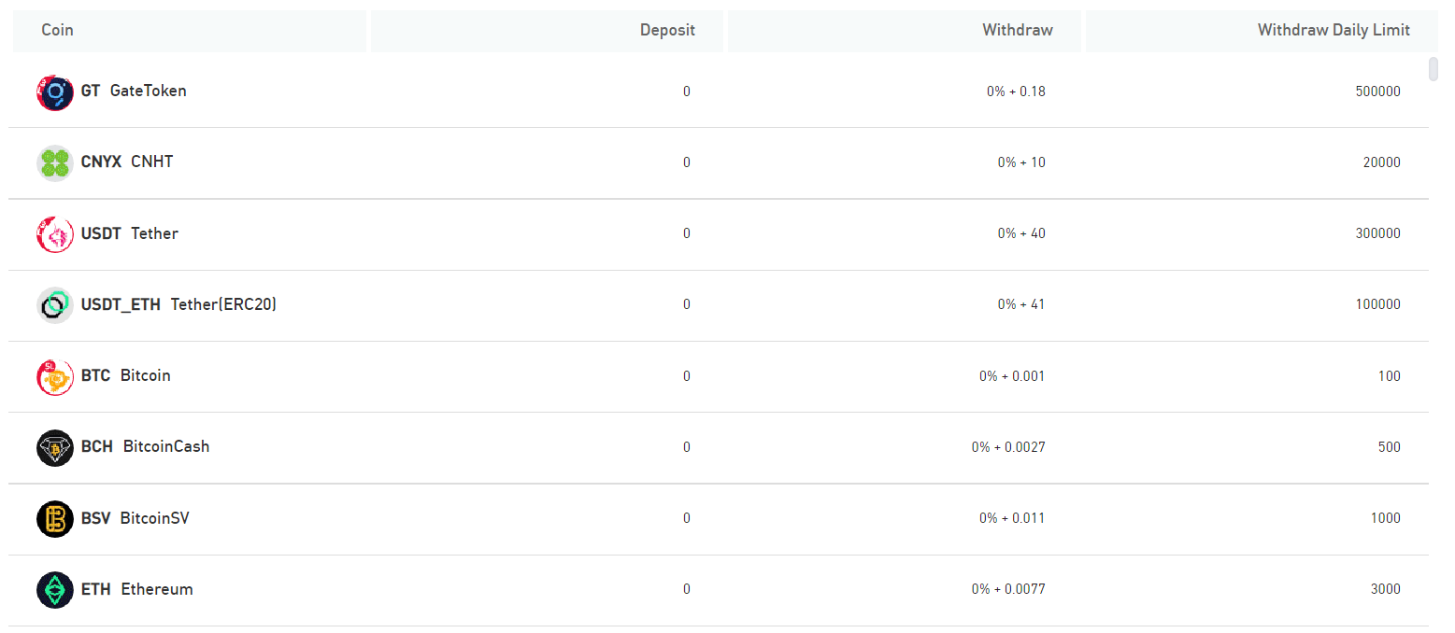Open the GateToken coin name link

pyautogui.click(x=148, y=91)
